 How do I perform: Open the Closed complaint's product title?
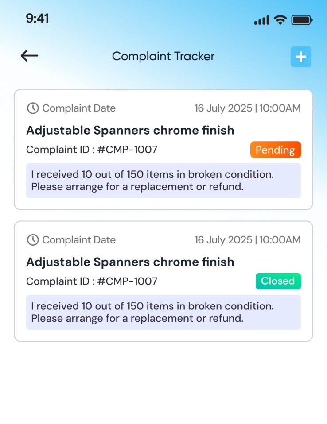(130, 262)
